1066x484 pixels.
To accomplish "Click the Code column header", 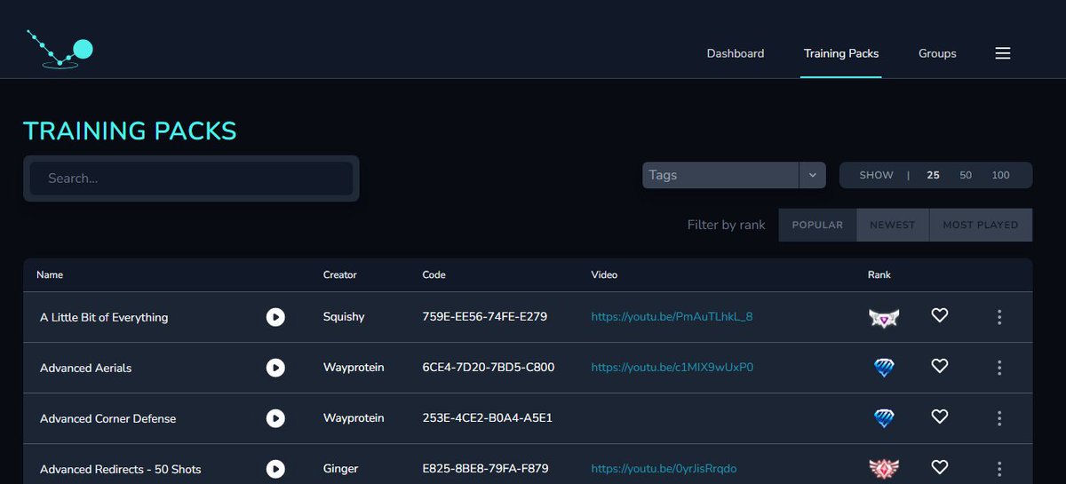I will point(434,274).
